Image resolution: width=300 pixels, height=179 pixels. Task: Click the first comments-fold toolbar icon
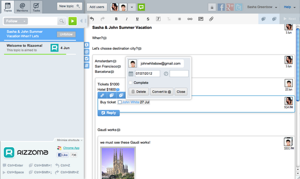(x=263, y=19)
